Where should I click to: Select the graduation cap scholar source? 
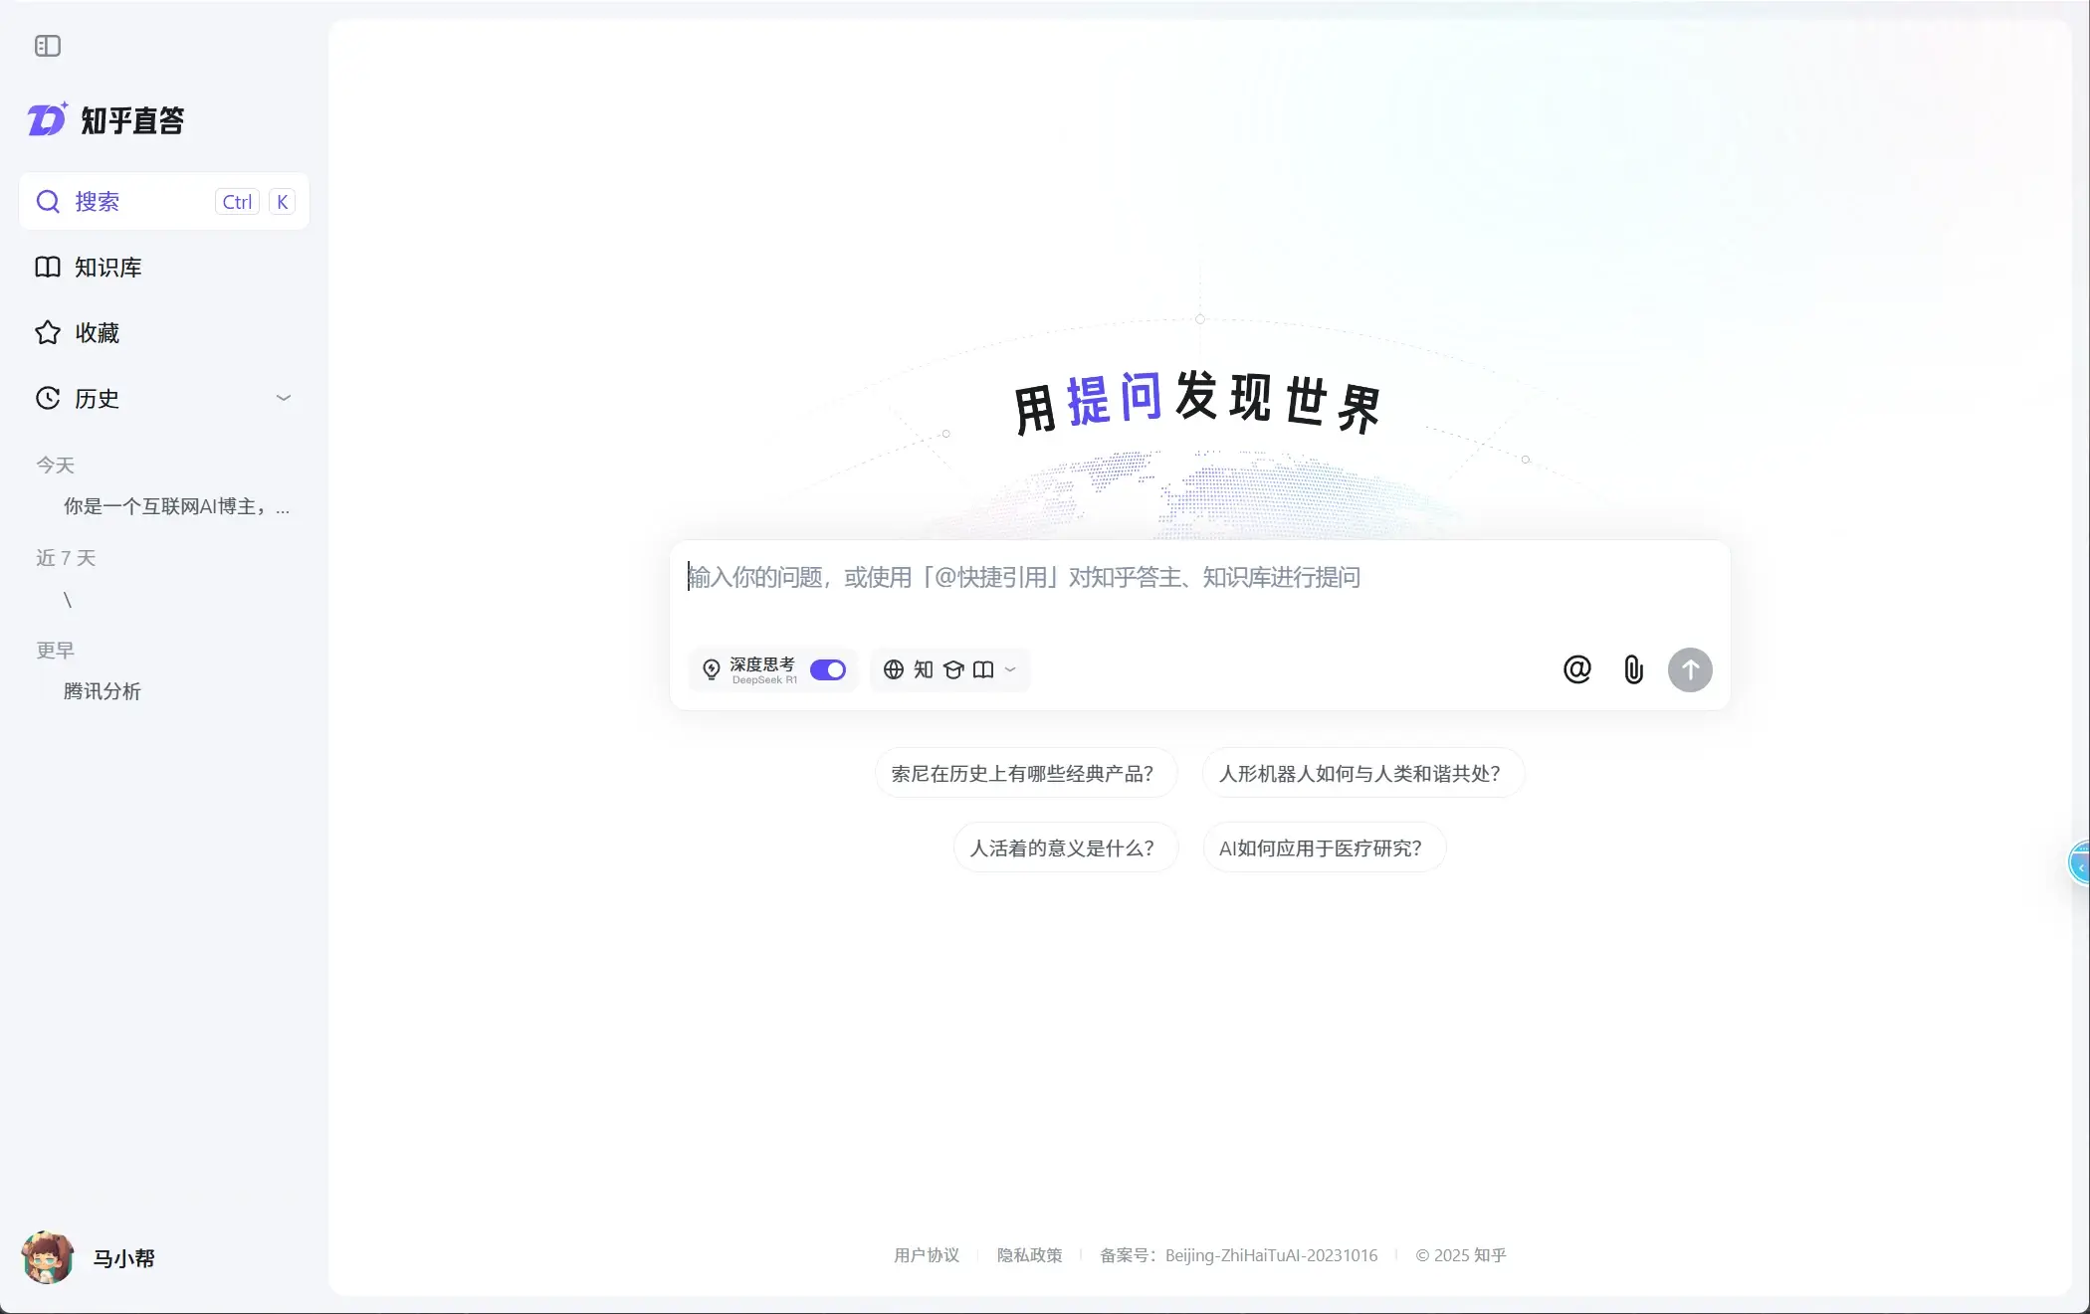click(952, 669)
